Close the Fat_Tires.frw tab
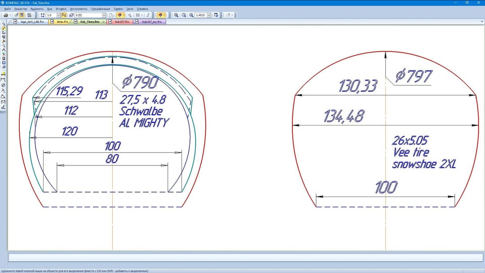The height and width of the screenshot is (273, 485). (x=104, y=21)
